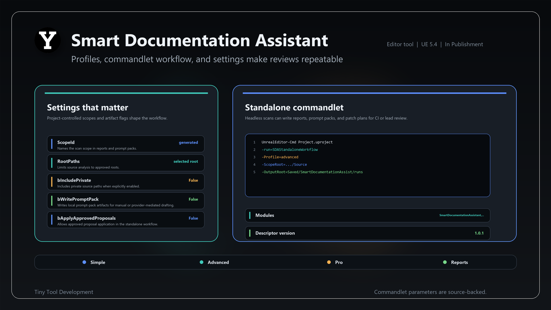Toggle bWritePromptPack False value
551x310 pixels.
point(193,199)
